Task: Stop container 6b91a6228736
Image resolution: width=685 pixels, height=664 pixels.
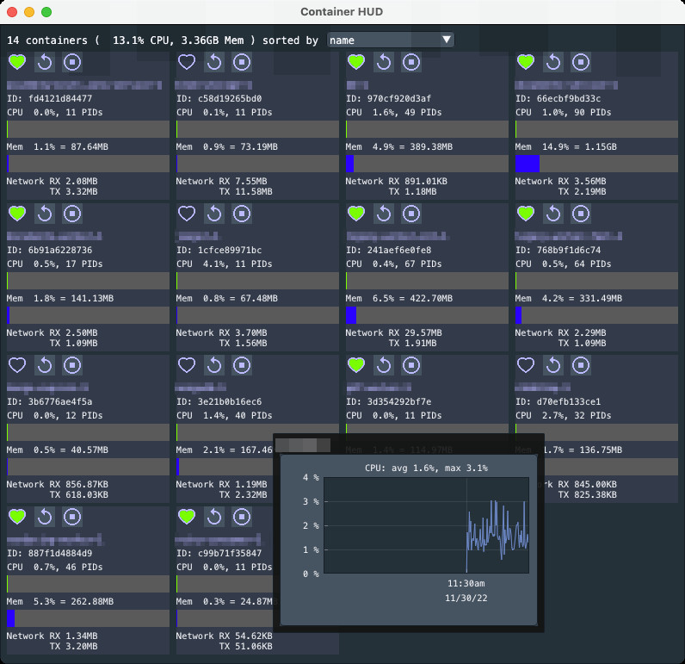Action: 72,214
